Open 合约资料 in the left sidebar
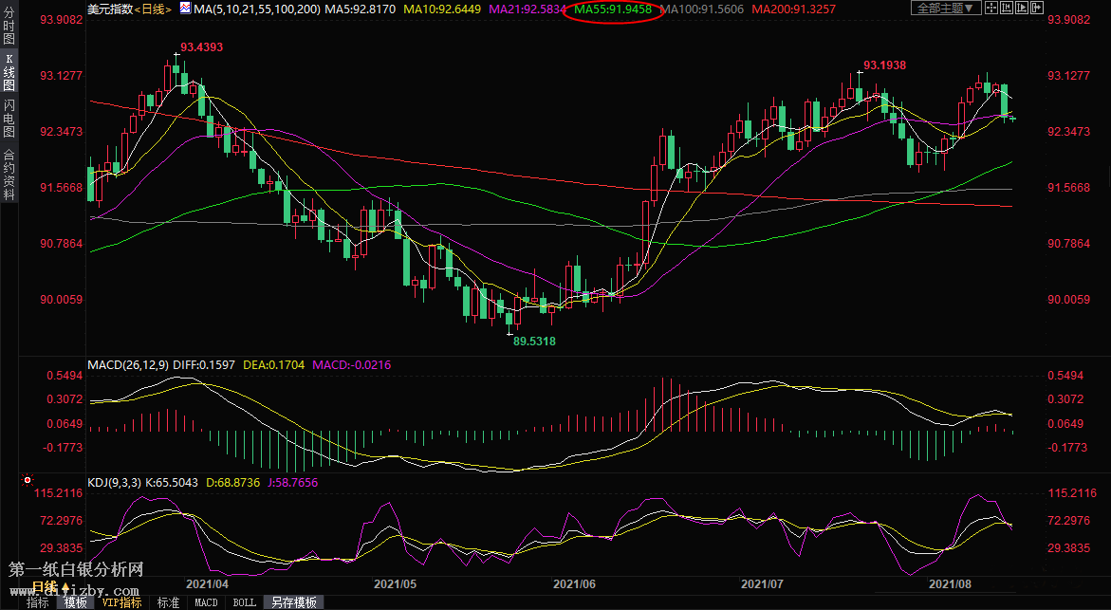This screenshot has width=1111, height=610. (x=9, y=174)
